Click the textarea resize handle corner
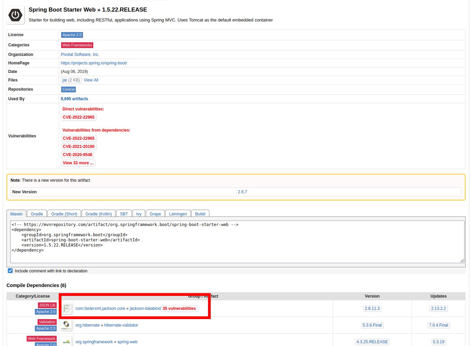This screenshot has height=346, width=470. [x=462, y=260]
